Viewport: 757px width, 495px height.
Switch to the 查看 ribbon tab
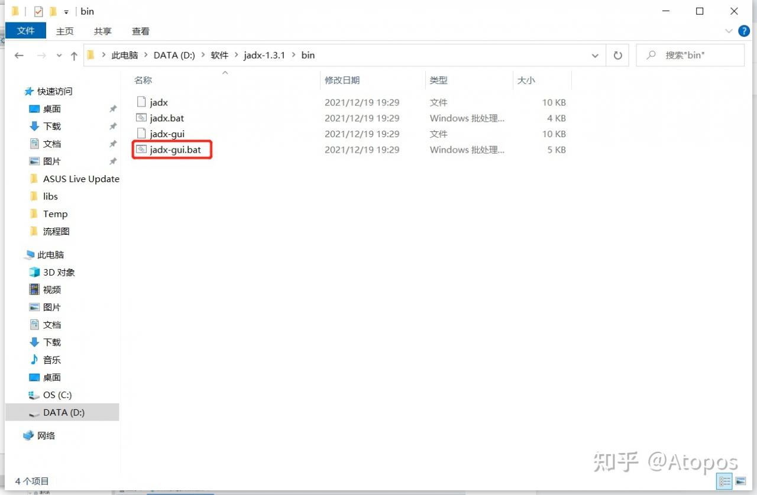coord(141,31)
